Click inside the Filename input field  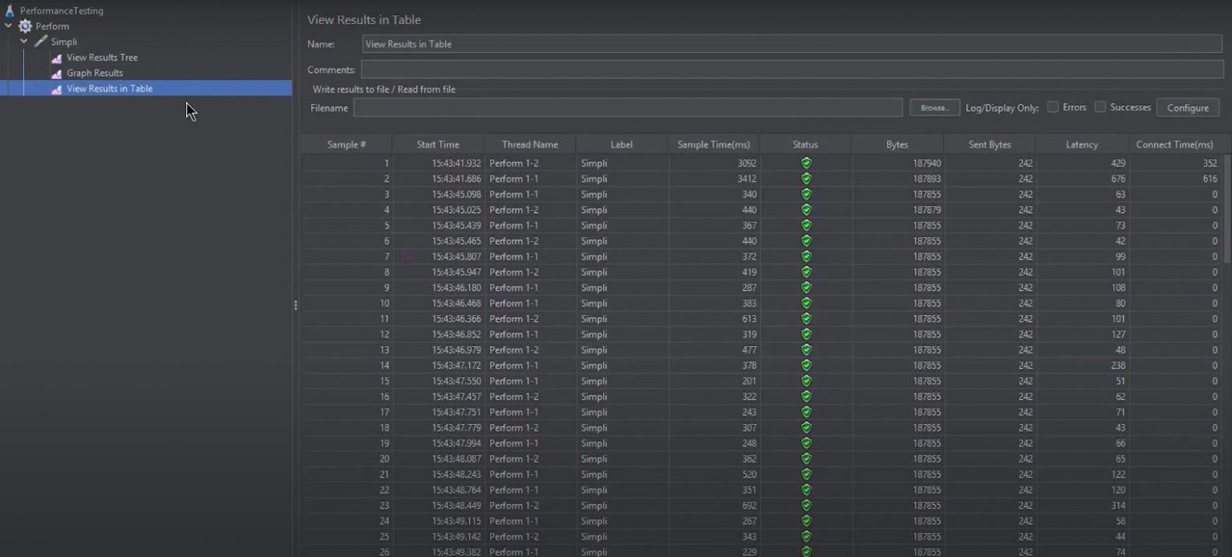[x=626, y=107]
